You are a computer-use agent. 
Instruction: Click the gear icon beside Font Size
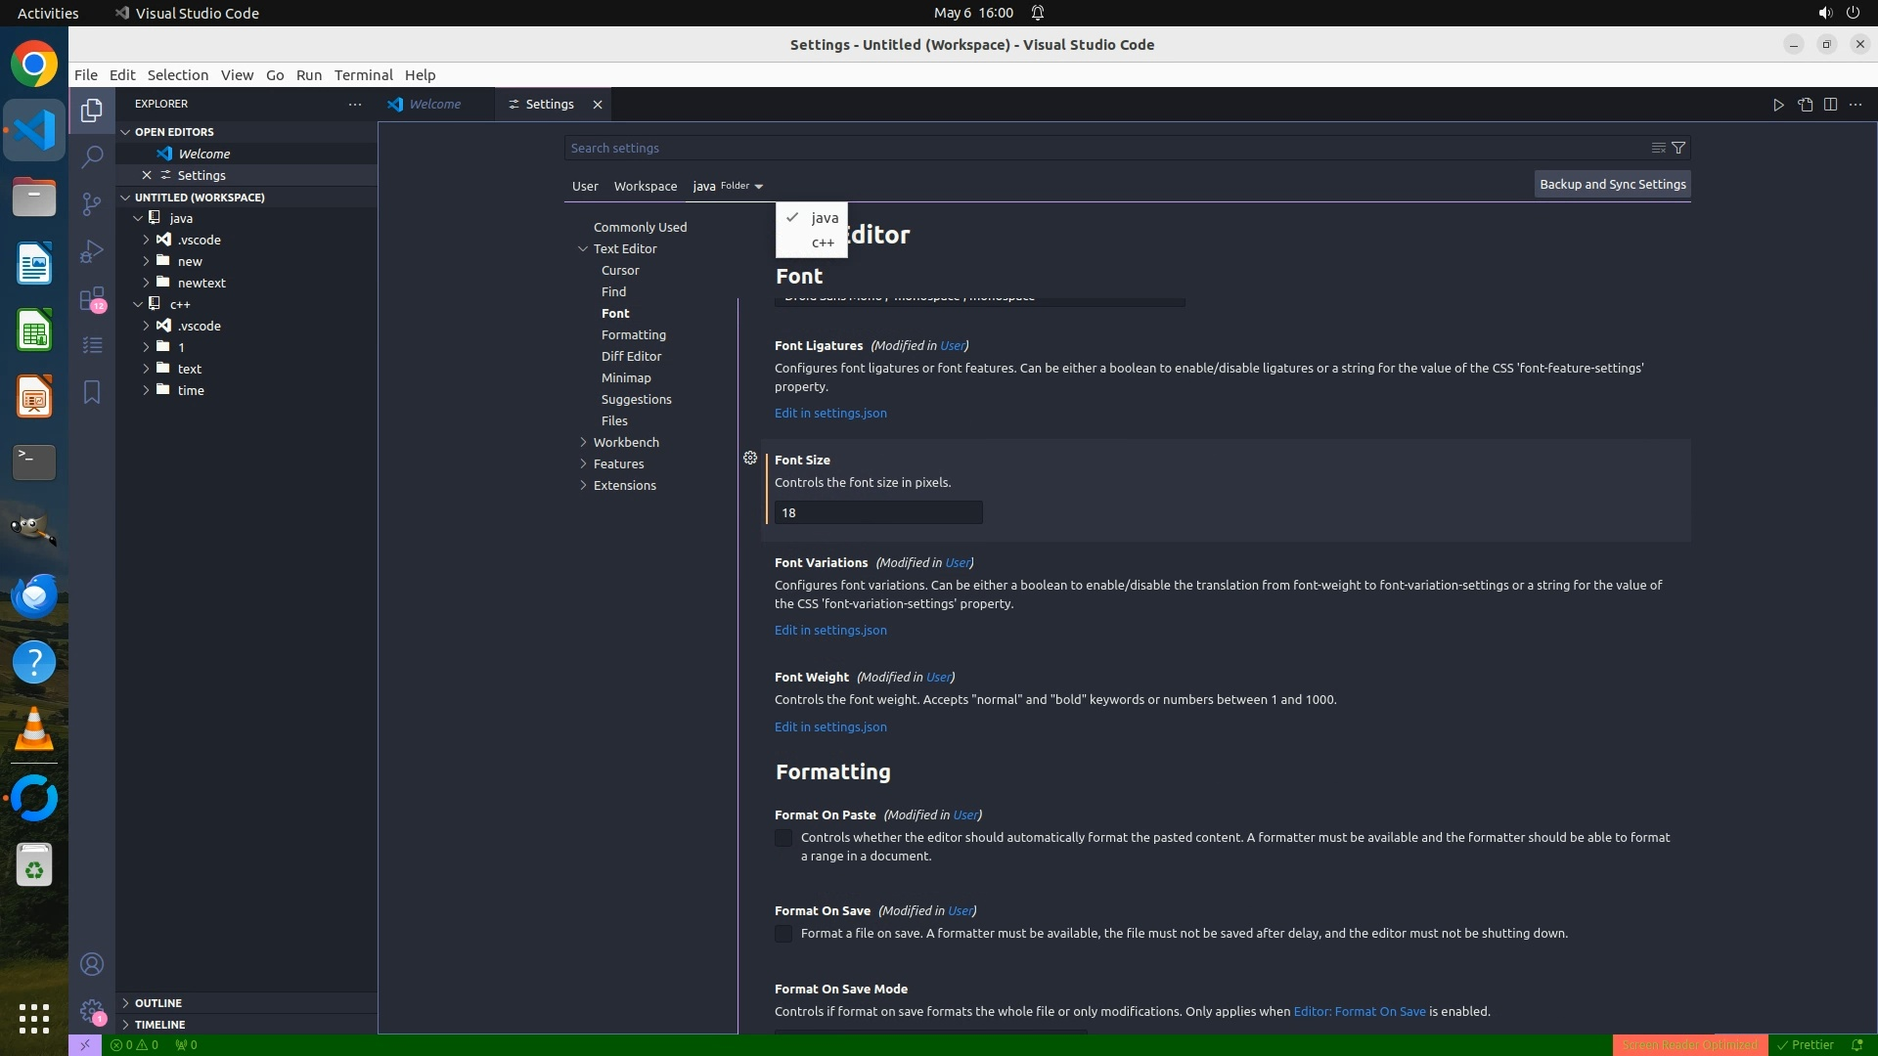point(750,458)
